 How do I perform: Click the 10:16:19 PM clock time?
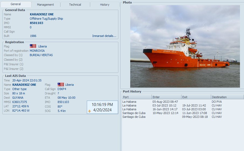tap(102, 105)
